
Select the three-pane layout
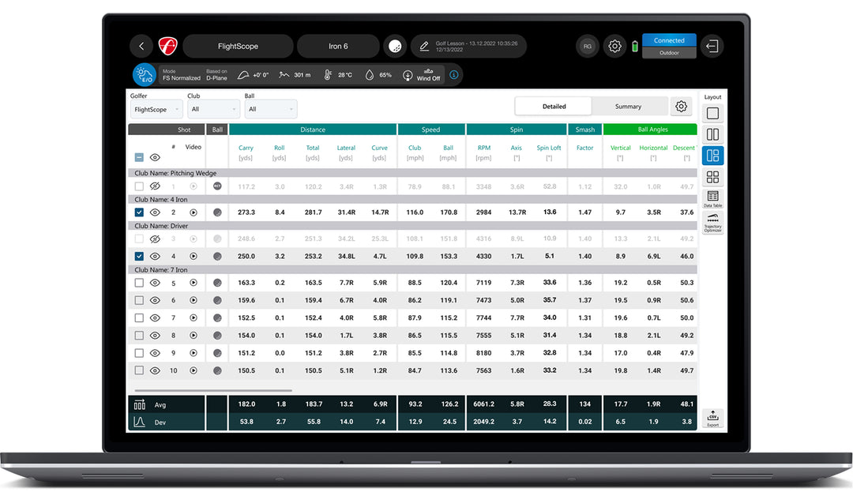coord(712,156)
